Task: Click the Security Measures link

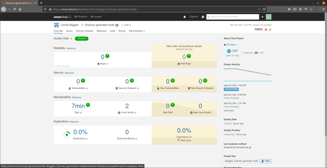Action: click(x=69, y=73)
